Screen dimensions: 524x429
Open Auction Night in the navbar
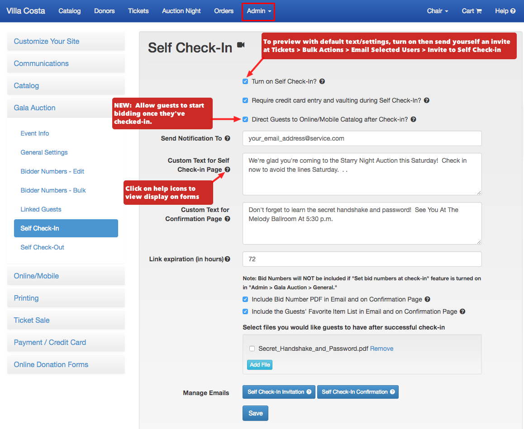pyautogui.click(x=181, y=11)
